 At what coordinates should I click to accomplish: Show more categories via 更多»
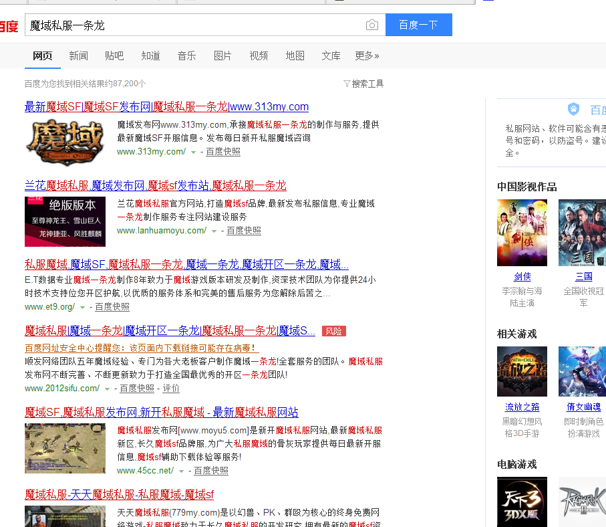point(367,56)
